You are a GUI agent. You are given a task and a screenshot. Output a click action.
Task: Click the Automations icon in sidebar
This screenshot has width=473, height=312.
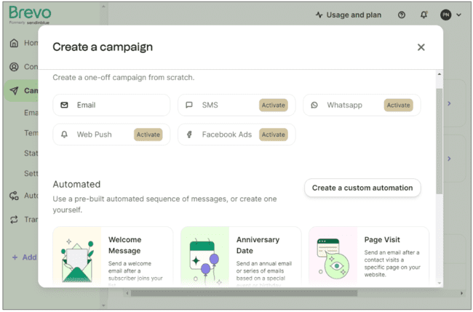(x=14, y=196)
